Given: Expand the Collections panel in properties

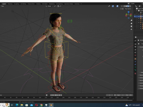Looking at the screenshot, I should point(141,78).
